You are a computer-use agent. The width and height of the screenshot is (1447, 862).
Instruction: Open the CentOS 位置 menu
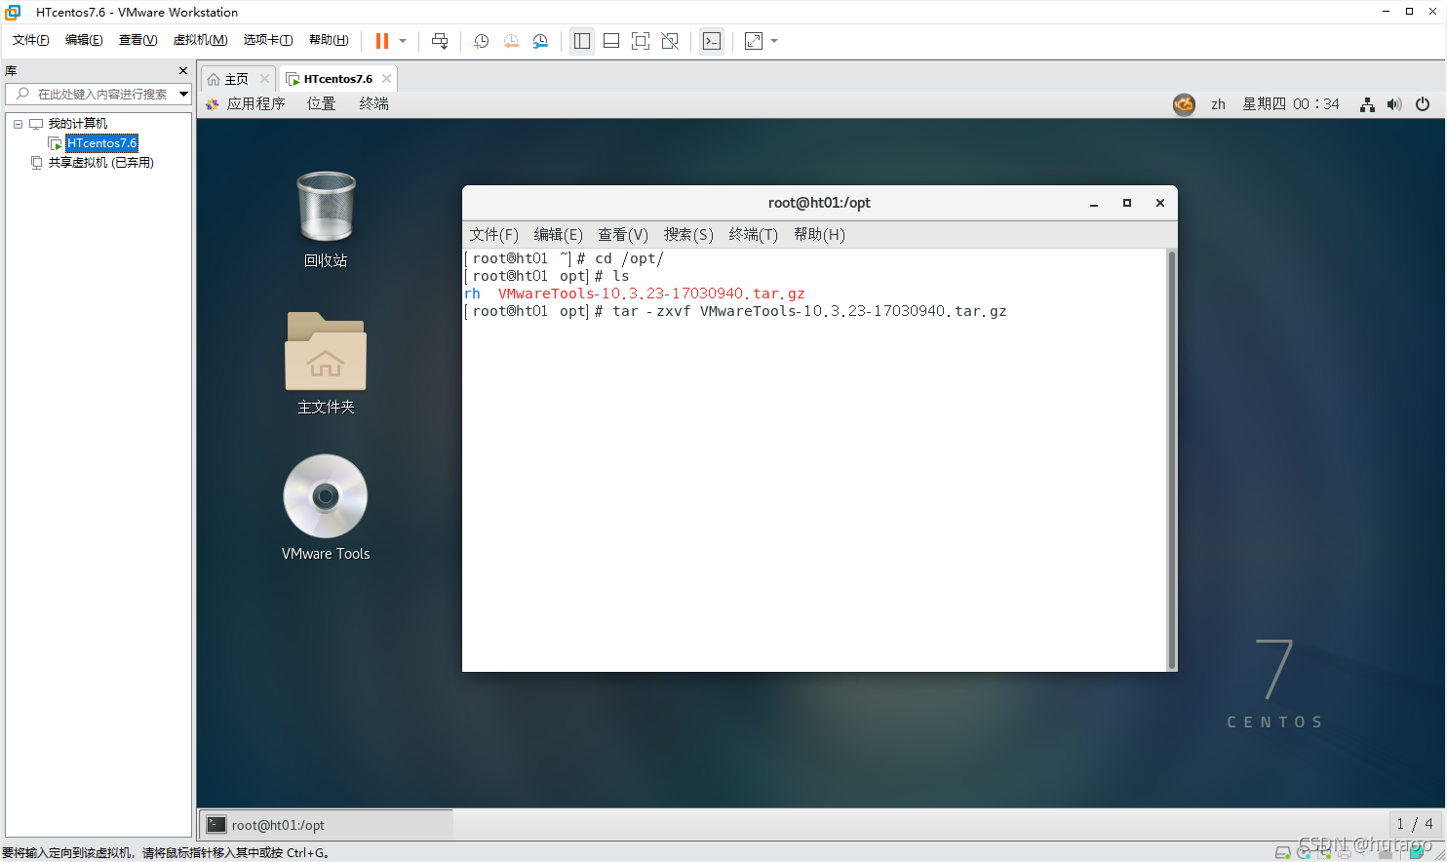click(x=321, y=104)
